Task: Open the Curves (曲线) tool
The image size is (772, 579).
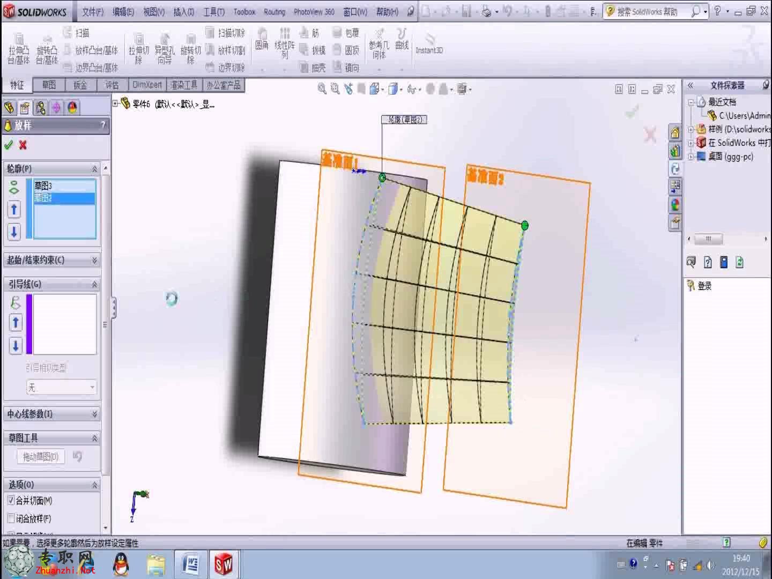Action: coord(402,40)
